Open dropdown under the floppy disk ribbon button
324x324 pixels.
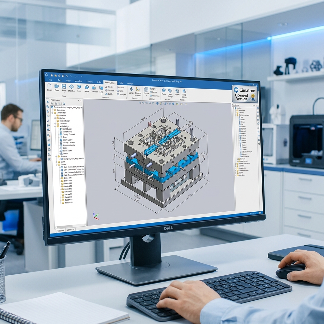click(x=64, y=93)
